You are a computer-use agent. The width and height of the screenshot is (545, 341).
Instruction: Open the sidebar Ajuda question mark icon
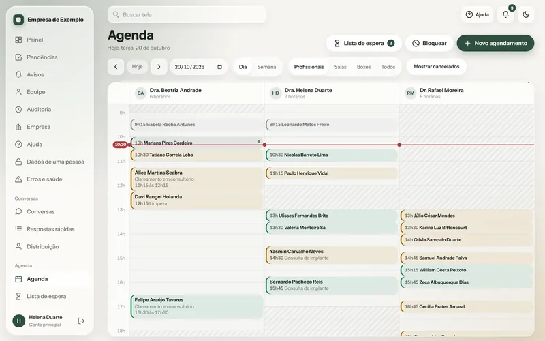pos(18,144)
